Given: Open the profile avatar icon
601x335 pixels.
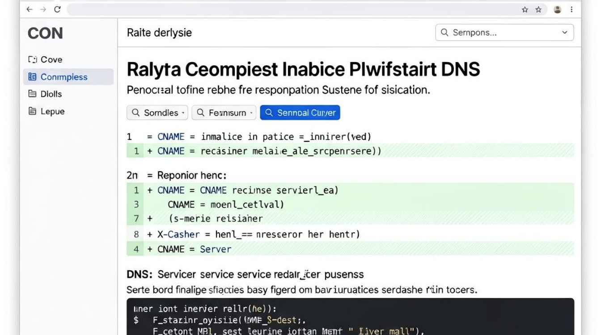Looking at the screenshot, I should 557,9.
